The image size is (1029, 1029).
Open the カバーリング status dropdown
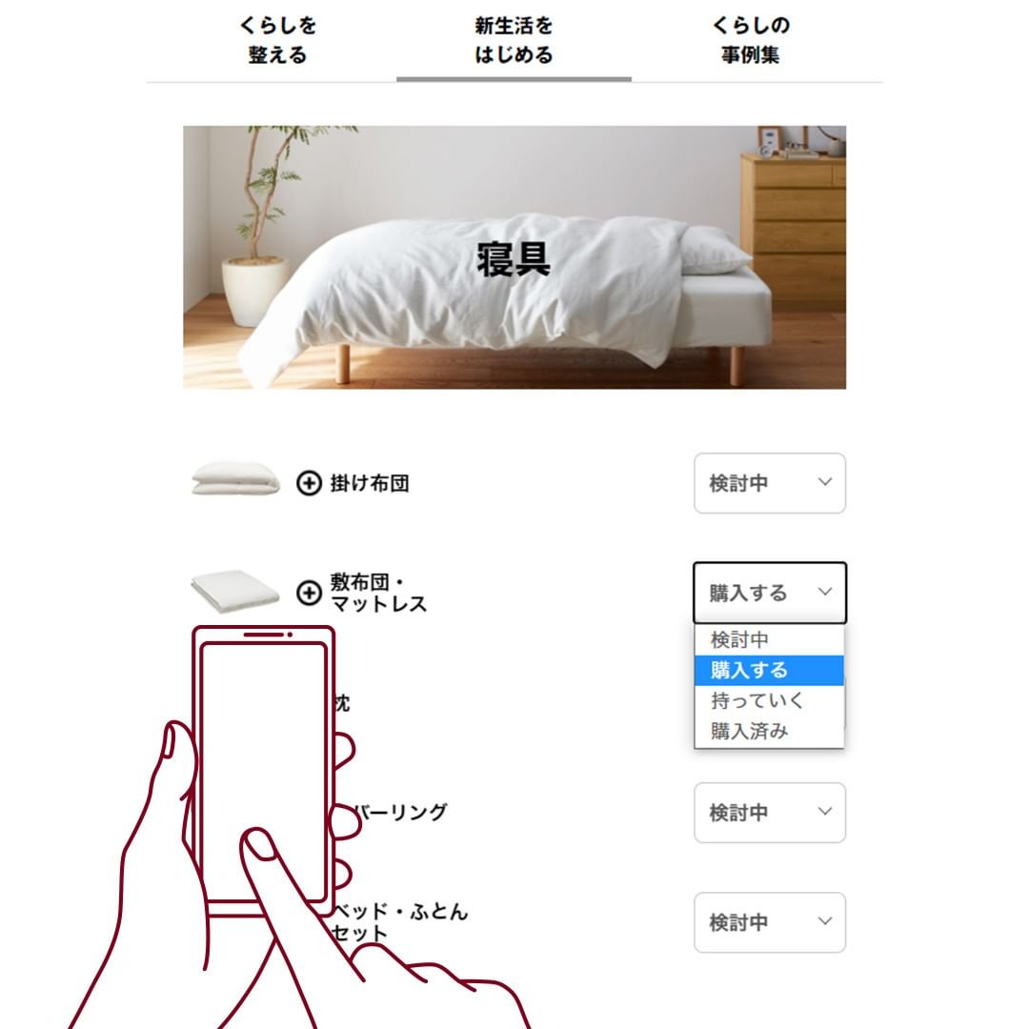(x=770, y=813)
